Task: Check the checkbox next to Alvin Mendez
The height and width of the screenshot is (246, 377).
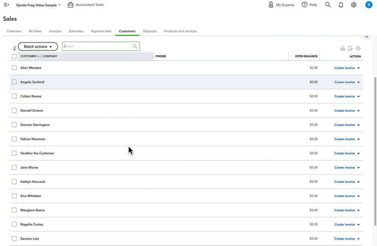Action: (14, 68)
